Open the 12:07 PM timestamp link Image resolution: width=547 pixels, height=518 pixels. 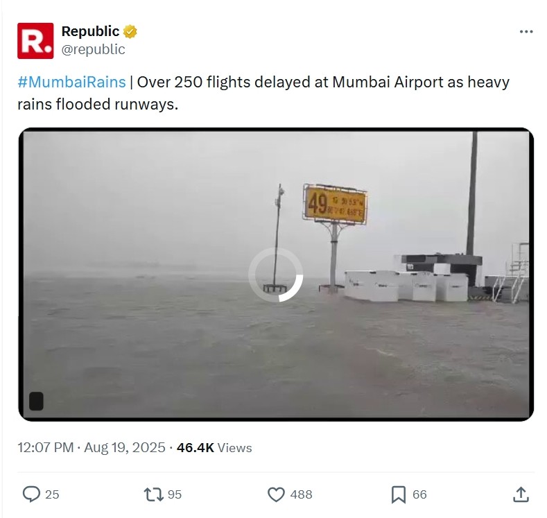point(45,447)
